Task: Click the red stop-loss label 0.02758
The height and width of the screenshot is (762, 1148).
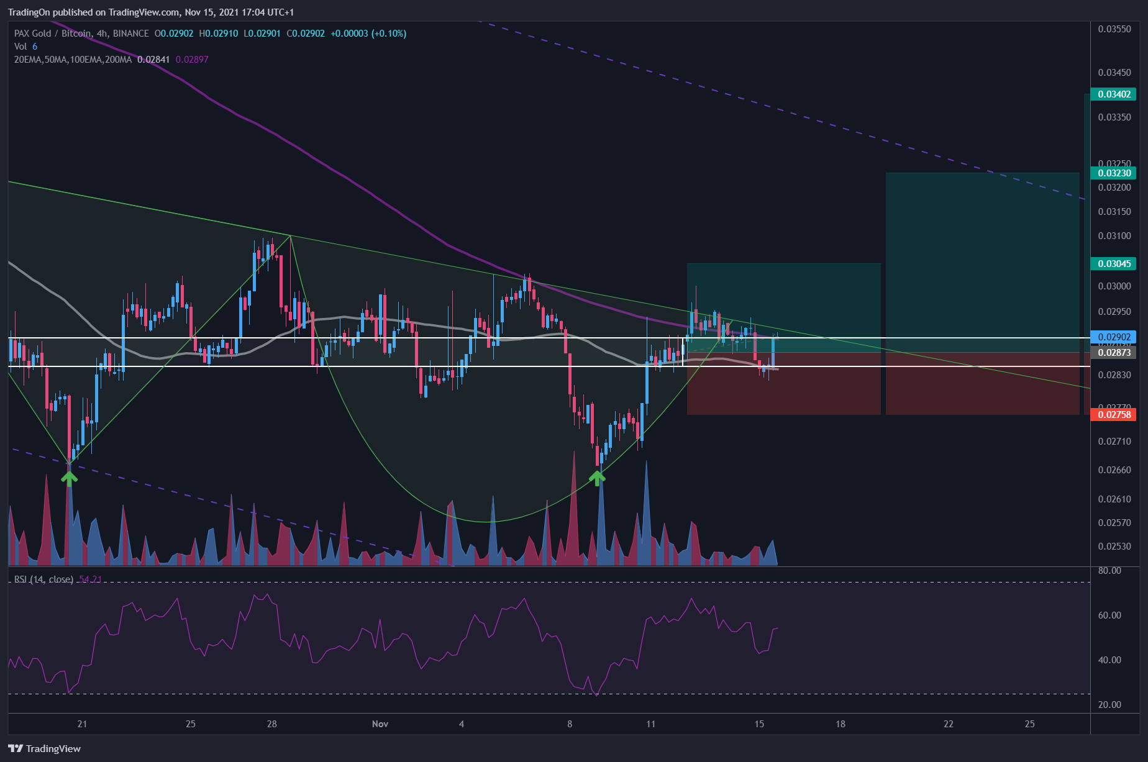Action: [1113, 415]
